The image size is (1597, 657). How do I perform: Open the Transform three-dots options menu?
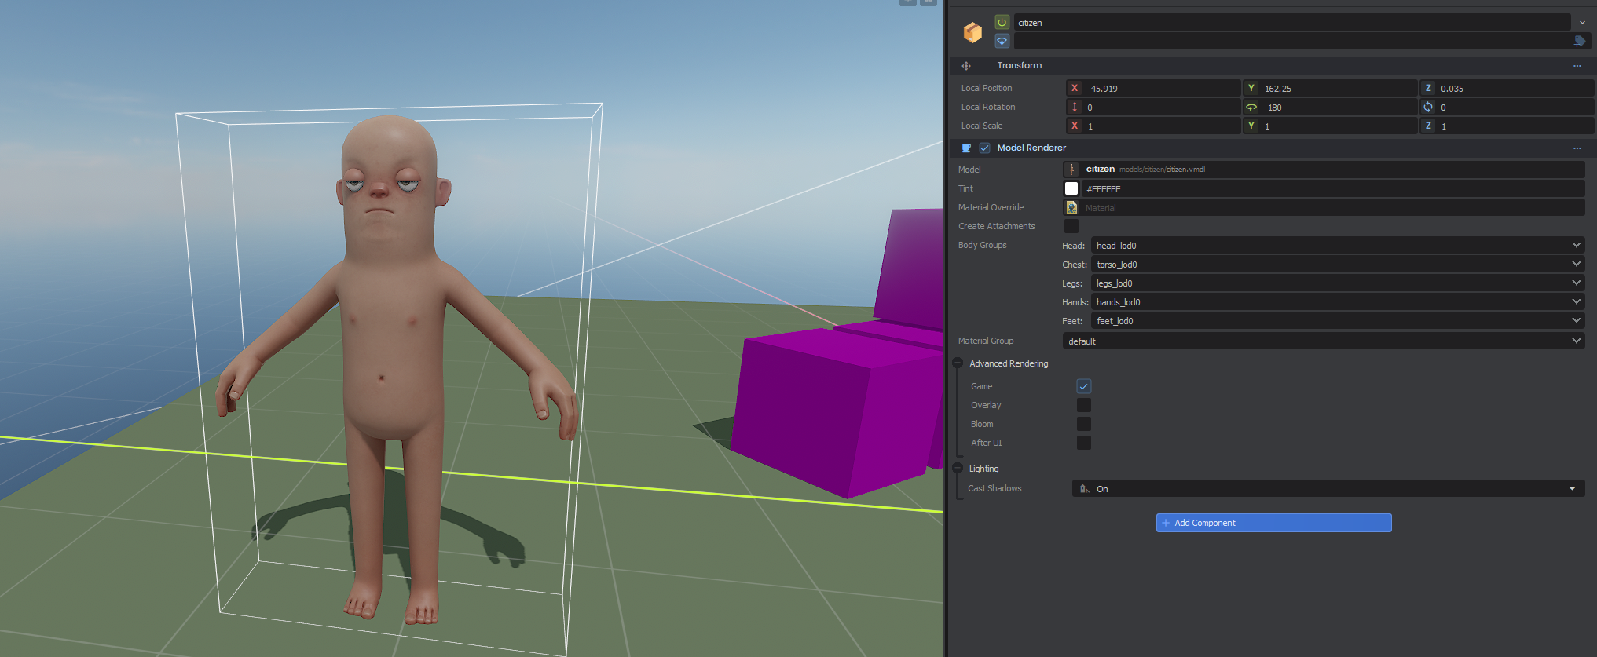coord(1577,66)
